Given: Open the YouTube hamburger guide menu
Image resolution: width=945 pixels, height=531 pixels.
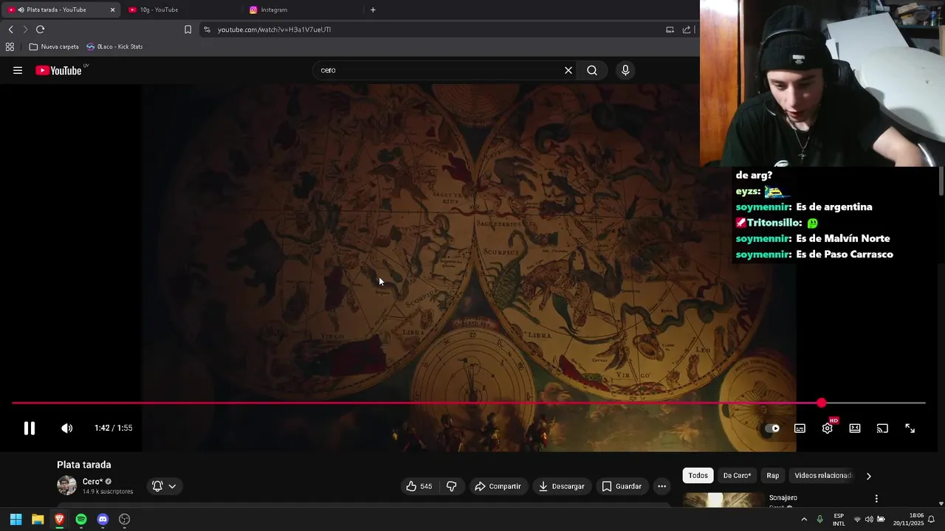Looking at the screenshot, I should (18, 71).
